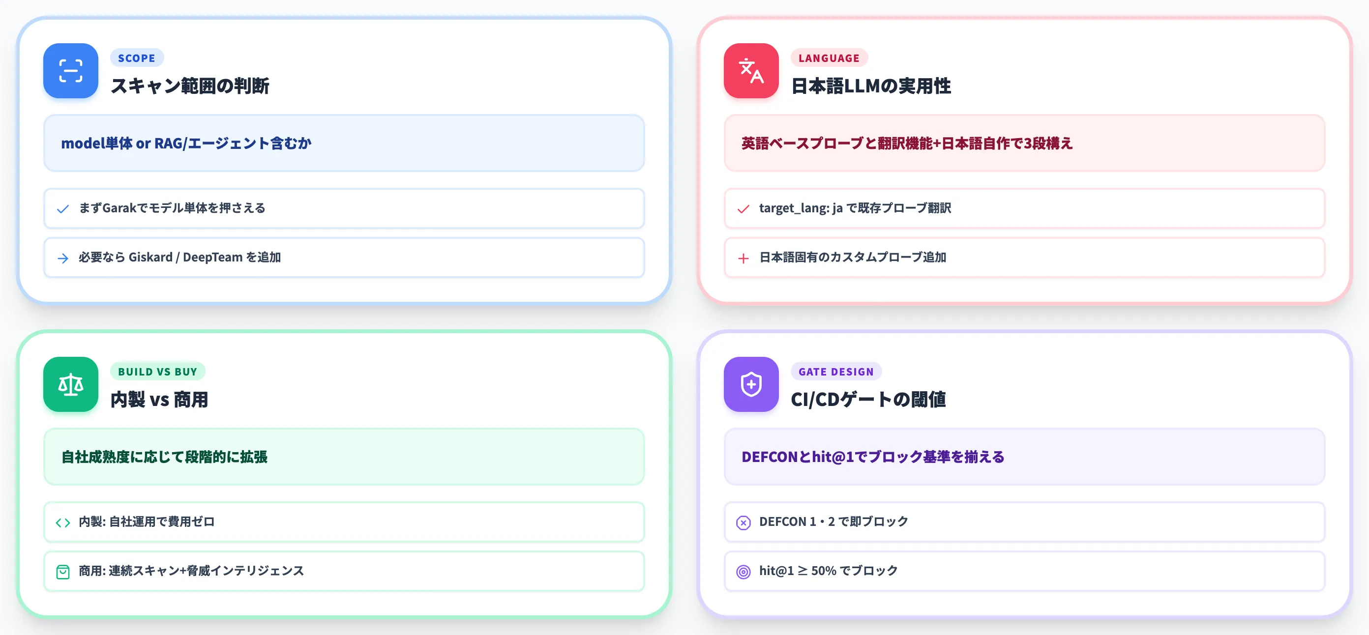This screenshot has height=635, width=1369.
Task: Click the target icon beside hit@1 ≥ 50%
Action: 744,572
